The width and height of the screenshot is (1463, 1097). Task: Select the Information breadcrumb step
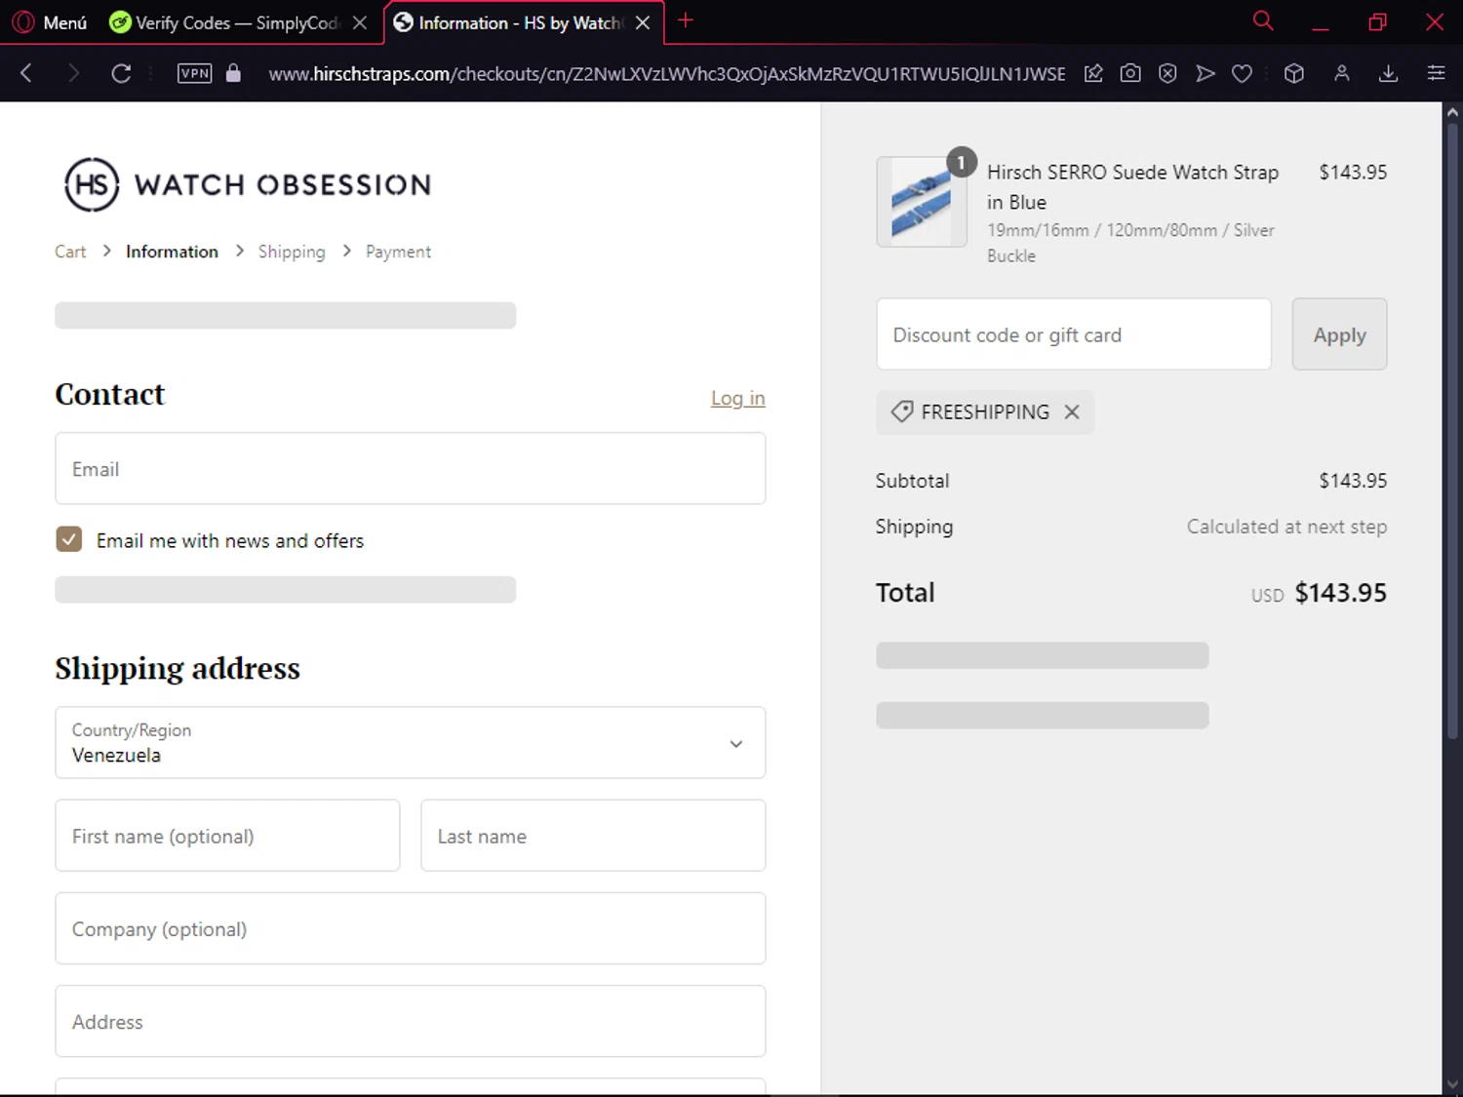click(172, 252)
